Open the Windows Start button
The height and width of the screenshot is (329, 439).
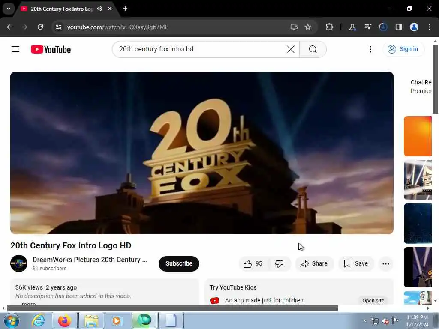click(x=12, y=320)
